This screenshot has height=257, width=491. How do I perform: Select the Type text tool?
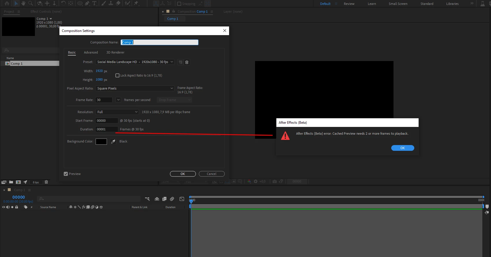tap(94, 3)
